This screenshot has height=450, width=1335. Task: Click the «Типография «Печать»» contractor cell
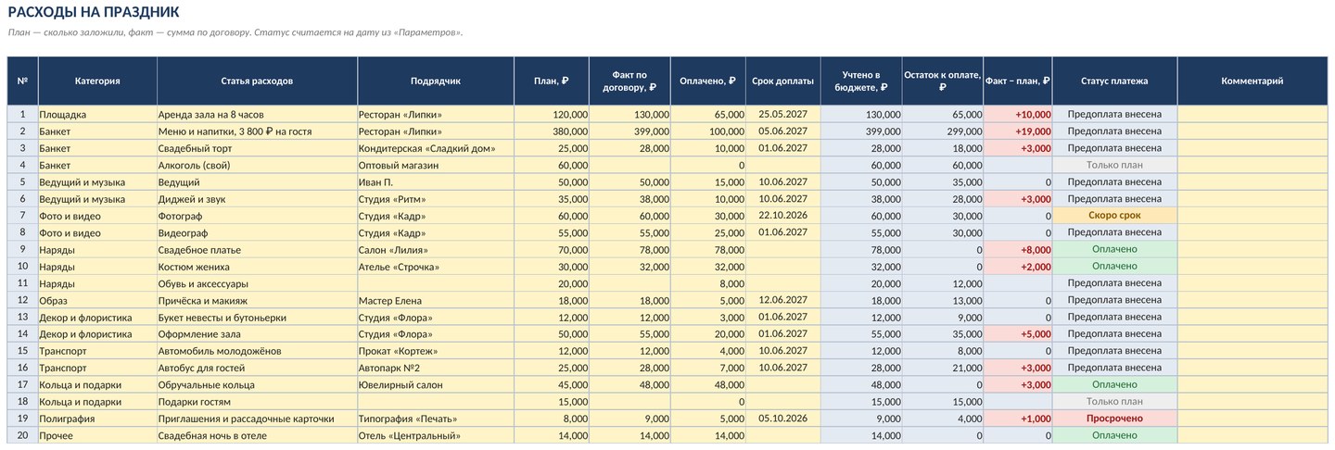click(x=435, y=419)
